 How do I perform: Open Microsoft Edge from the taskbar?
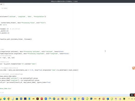click(x=4, y=99)
